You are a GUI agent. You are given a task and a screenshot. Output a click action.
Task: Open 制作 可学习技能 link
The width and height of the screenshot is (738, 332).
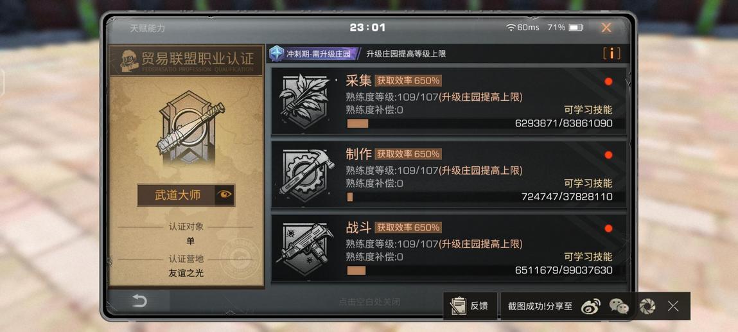(588, 184)
